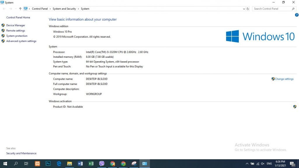The height and width of the screenshot is (168, 299).
Task: Open Device Manager from the sidebar
Action: click(x=15, y=25)
